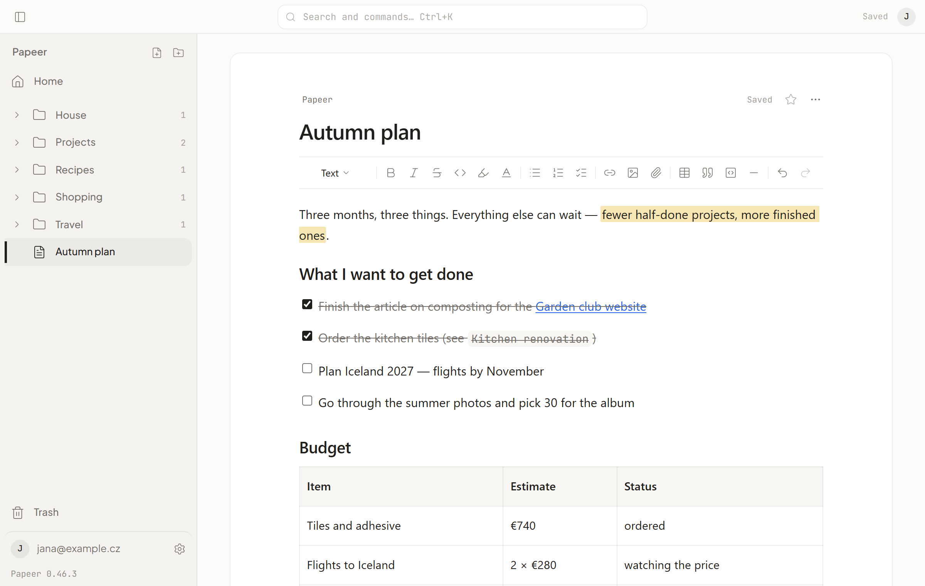This screenshot has width=925, height=586.
Task: Open the text color tool
Action: point(506,173)
